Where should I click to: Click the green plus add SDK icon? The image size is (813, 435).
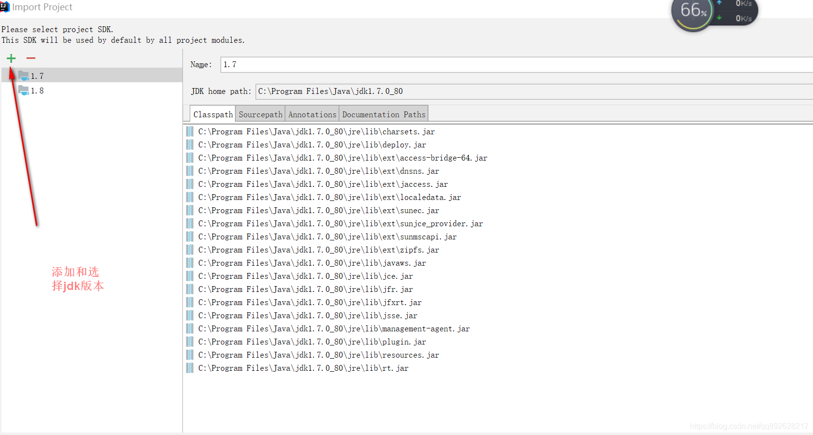tap(11, 58)
